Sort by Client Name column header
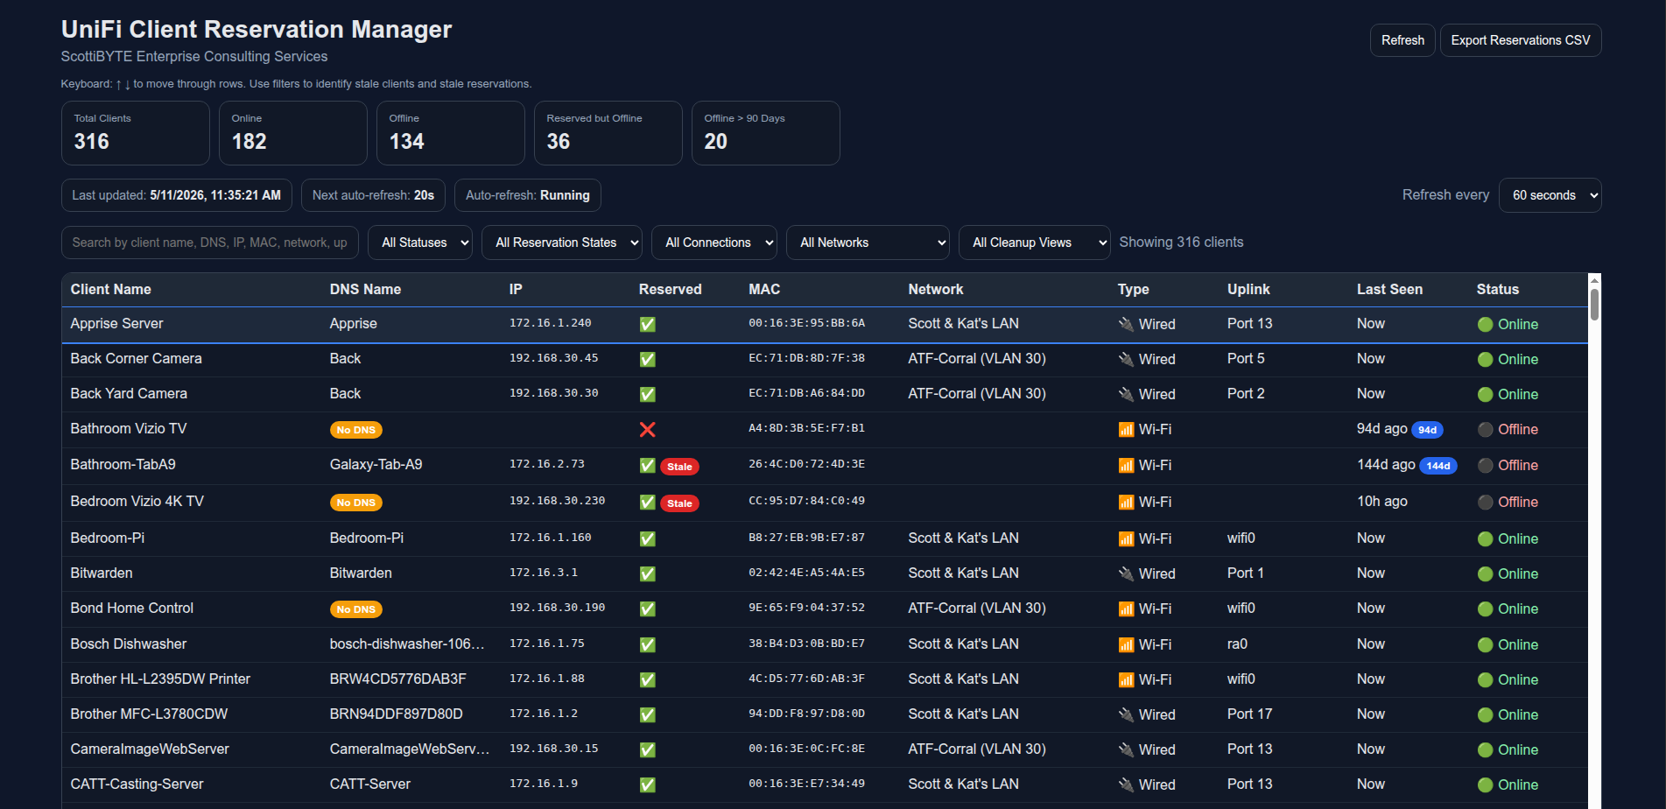The image size is (1666, 809). pos(110,289)
